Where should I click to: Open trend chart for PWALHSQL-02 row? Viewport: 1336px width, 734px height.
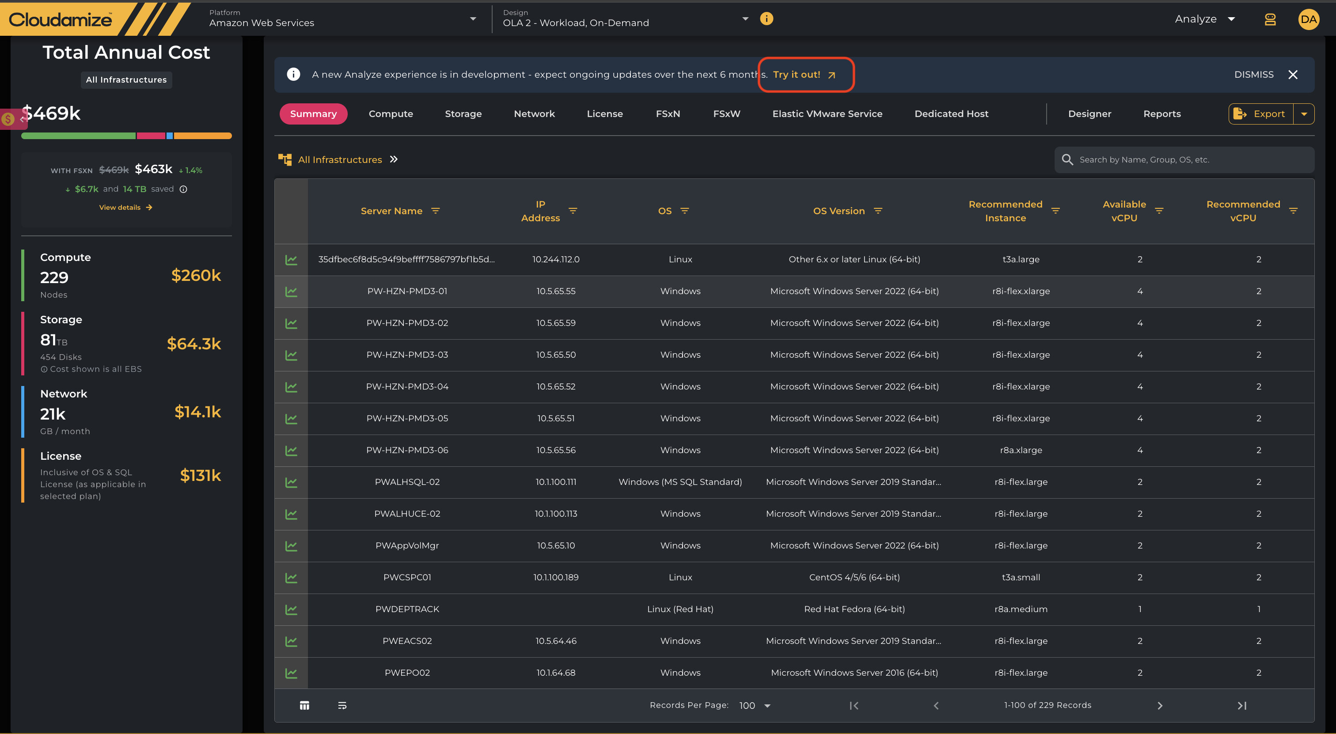point(291,482)
